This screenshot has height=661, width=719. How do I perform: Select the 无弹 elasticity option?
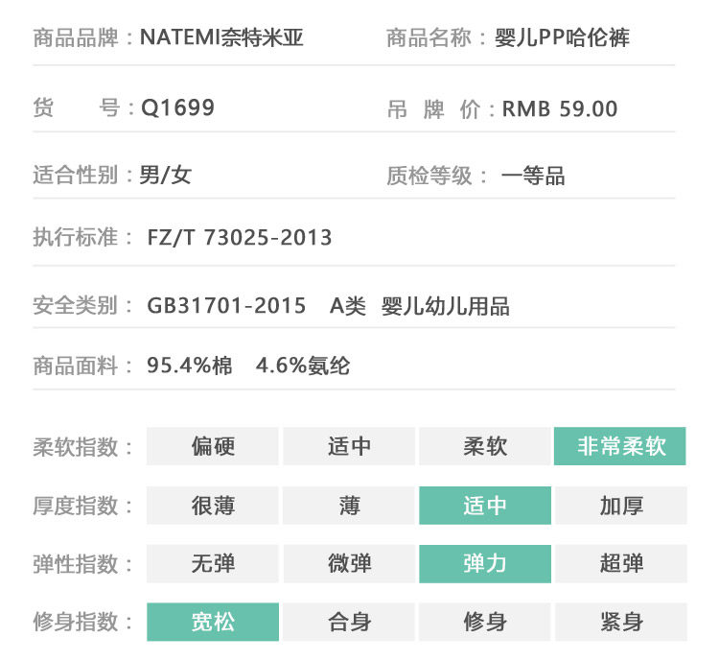(212, 564)
